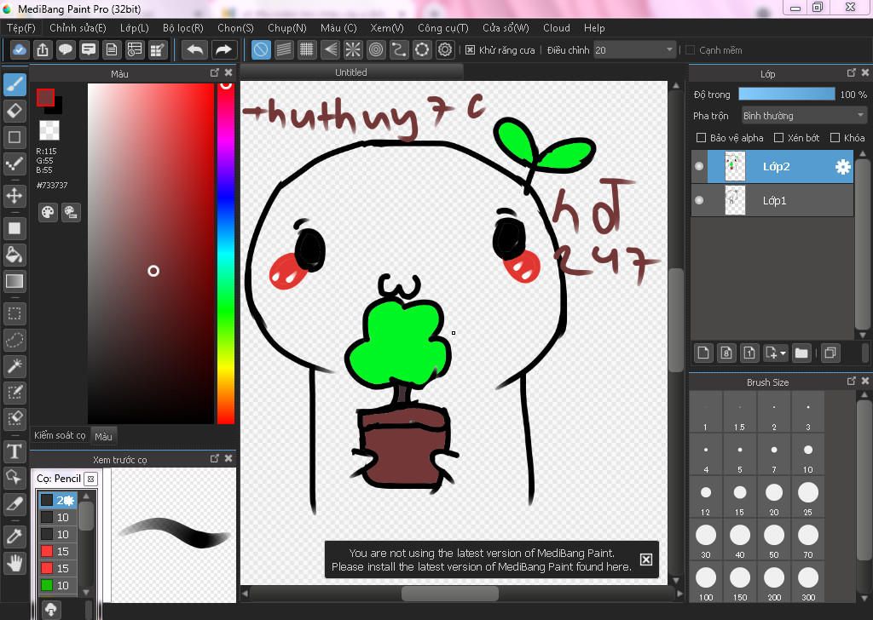Enable grid snap
This screenshot has width=873, height=620.
click(306, 50)
